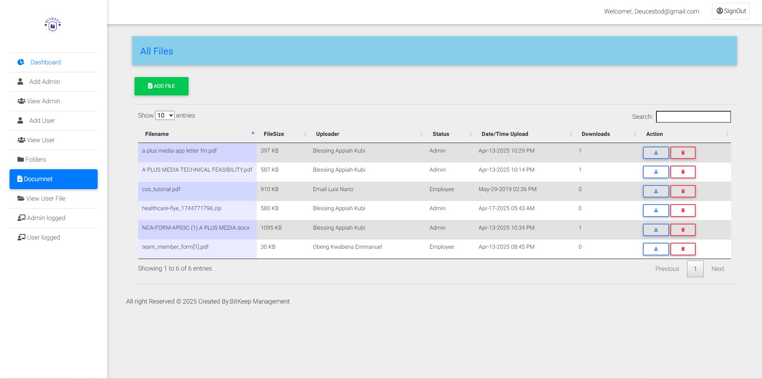Delete the css_tutorial.pdf file
762x379 pixels.
[683, 191]
